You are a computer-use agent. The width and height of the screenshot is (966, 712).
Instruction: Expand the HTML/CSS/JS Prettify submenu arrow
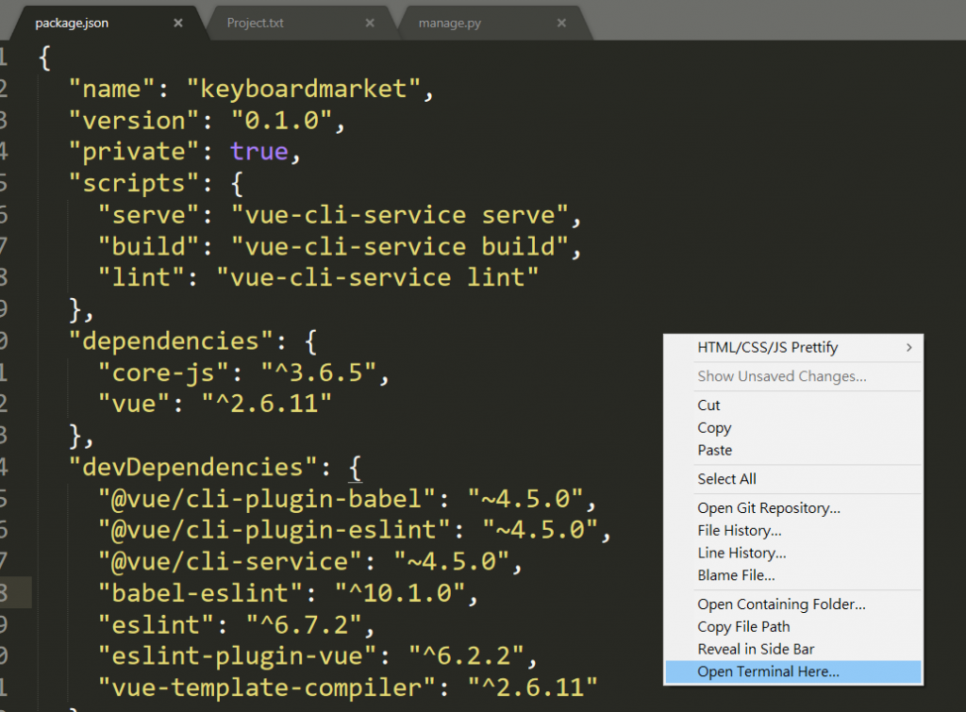click(x=909, y=347)
